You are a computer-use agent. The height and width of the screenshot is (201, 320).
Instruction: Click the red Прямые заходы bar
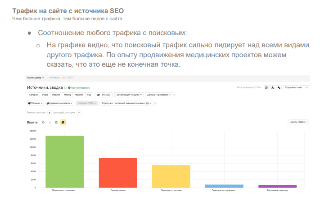pyautogui.click(x=118, y=173)
